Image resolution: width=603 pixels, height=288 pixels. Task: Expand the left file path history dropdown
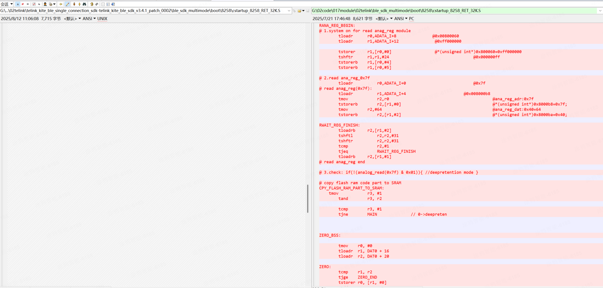(289, 11)
